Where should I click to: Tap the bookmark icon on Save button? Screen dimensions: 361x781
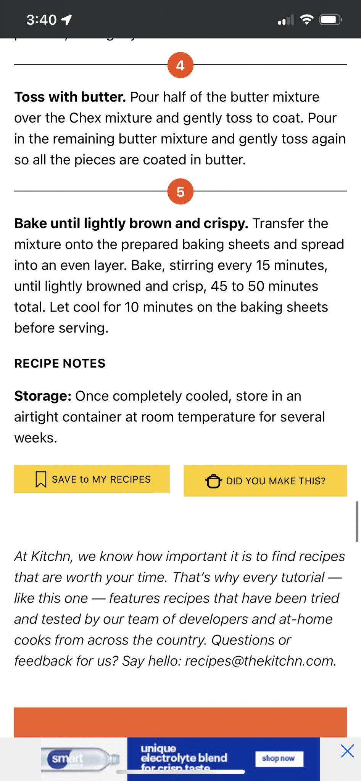point(41,479)
